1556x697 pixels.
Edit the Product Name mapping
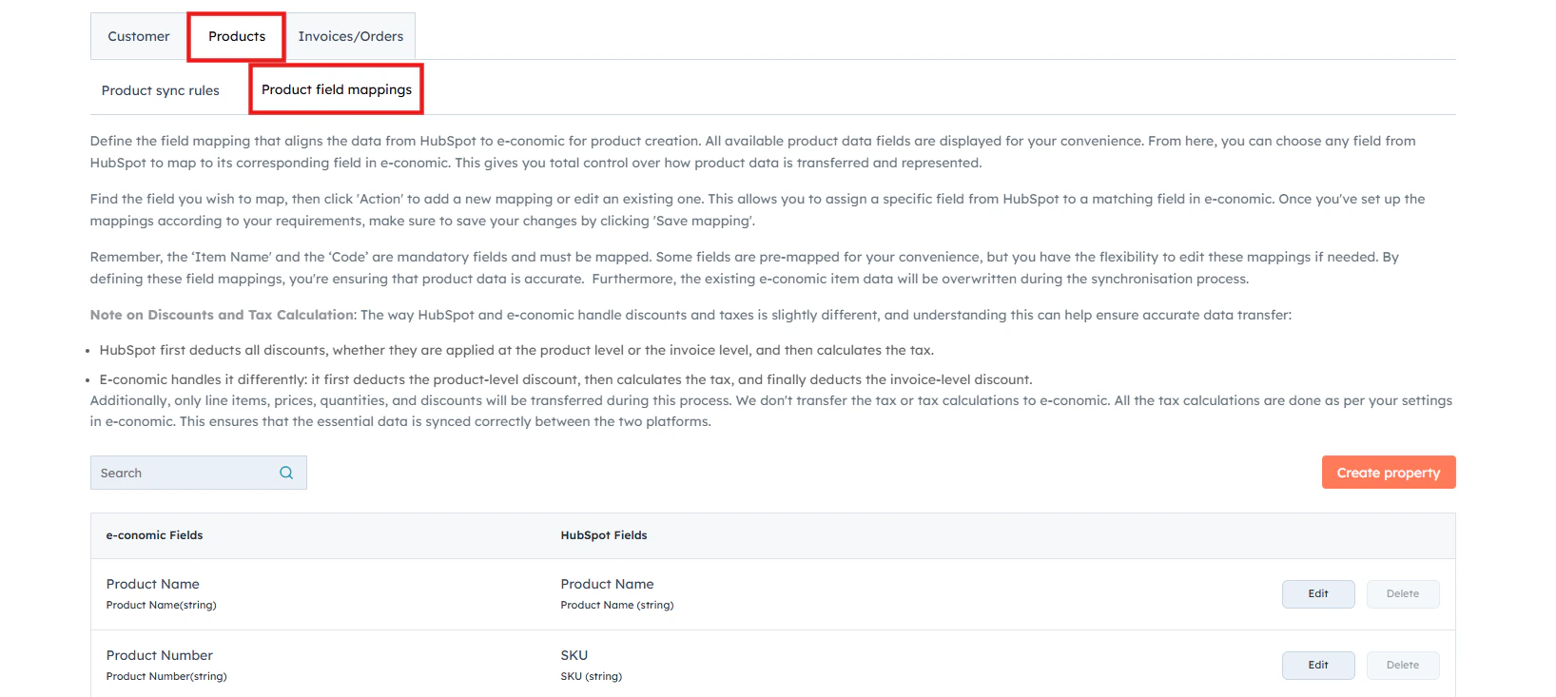1318,594
